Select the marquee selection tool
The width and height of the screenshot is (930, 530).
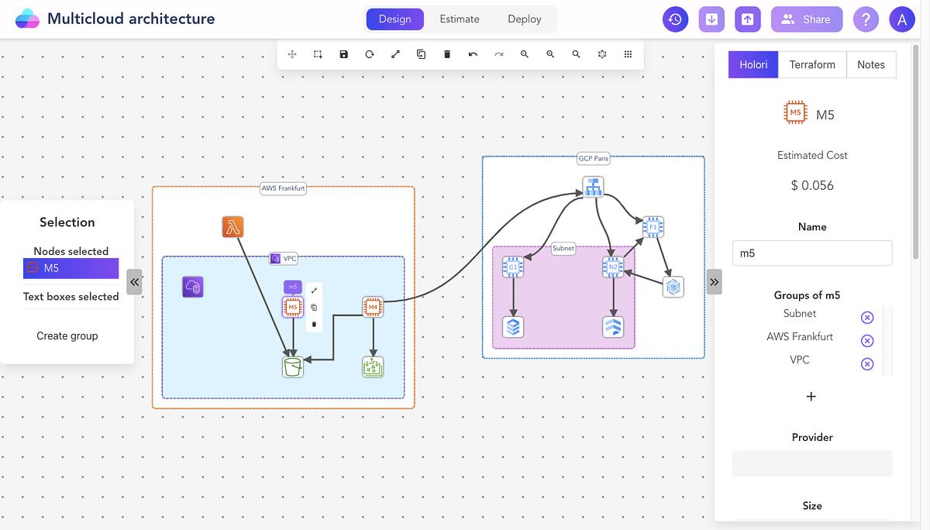click(x=318, y=54)
